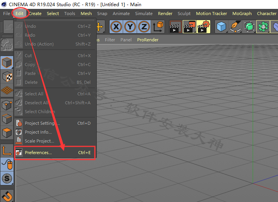Open the Select menu
This screenshot has width=278, height=202.
coord(53,14)
